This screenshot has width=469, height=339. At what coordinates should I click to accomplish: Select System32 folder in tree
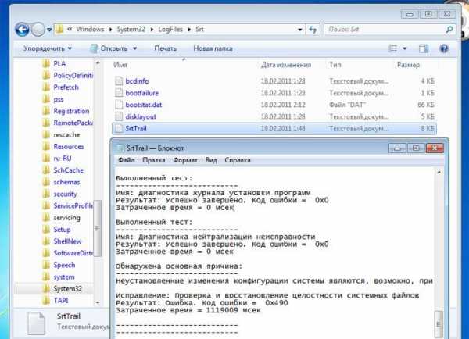tap(67, 289)
